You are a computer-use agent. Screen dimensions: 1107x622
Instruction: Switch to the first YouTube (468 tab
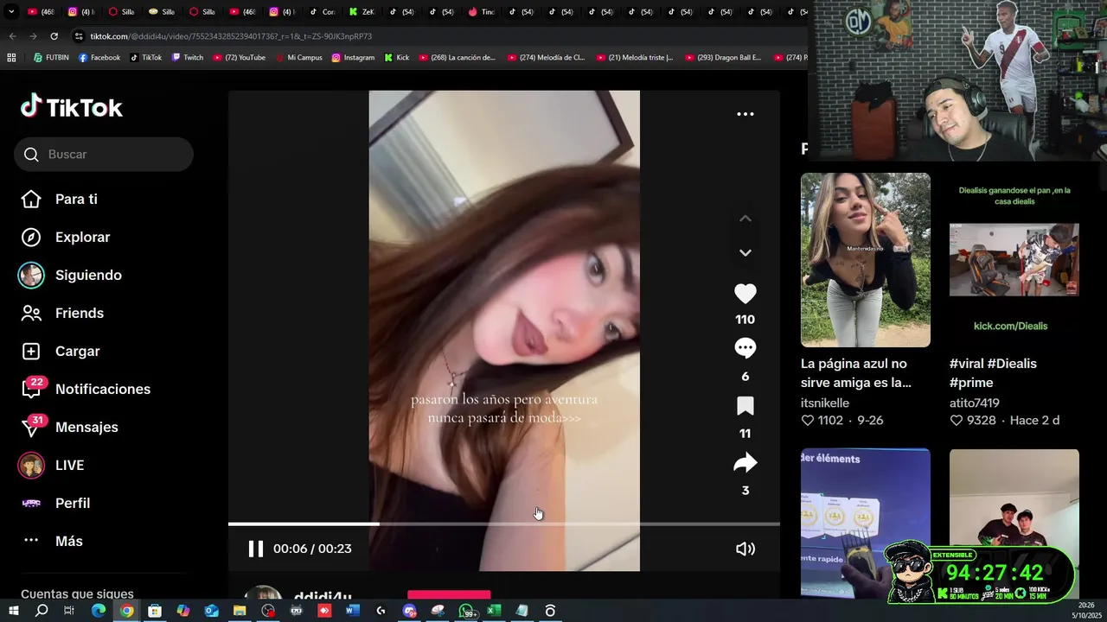tap(41, 12)
